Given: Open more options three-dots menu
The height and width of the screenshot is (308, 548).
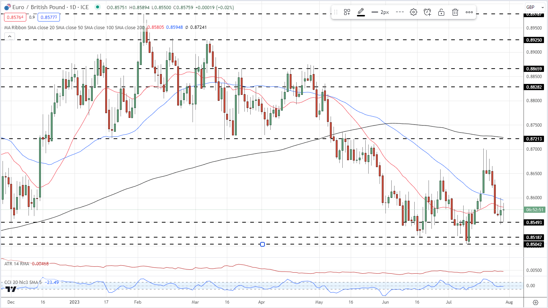Looking at the screenshot, I should point(469,12).
